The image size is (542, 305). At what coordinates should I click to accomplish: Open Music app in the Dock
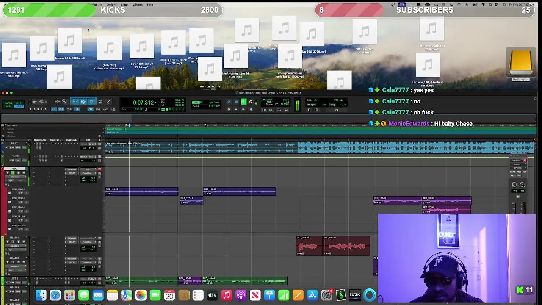227,295
